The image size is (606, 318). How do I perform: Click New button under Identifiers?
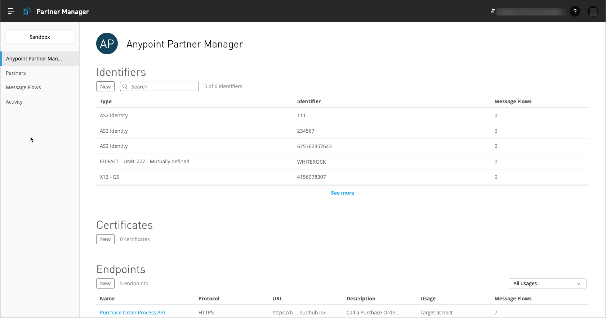coord(105,86)
